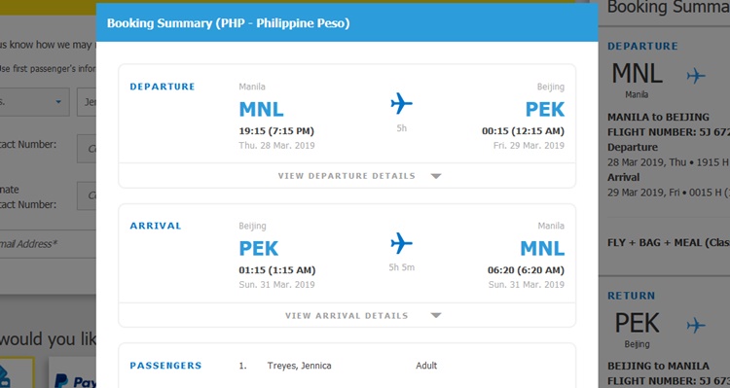Image resolution: width=730 pixels, height=388 pixels.
Task: Click the Contact Number input field
Action: pyautogui.click(x=87, y=149)
